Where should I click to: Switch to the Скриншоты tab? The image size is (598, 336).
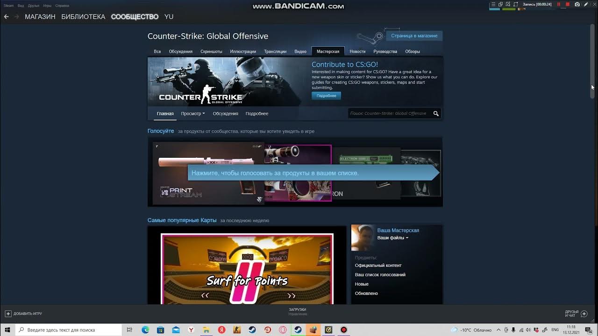[x=211, y=51]
